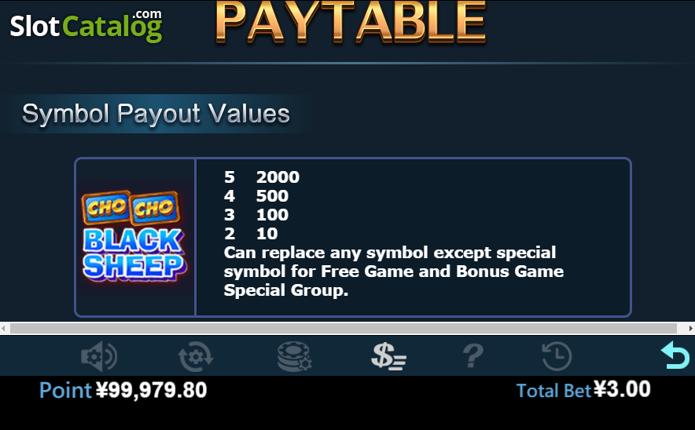
Task: Click the SlotCatalog.com logo
Action: point(86,26)
